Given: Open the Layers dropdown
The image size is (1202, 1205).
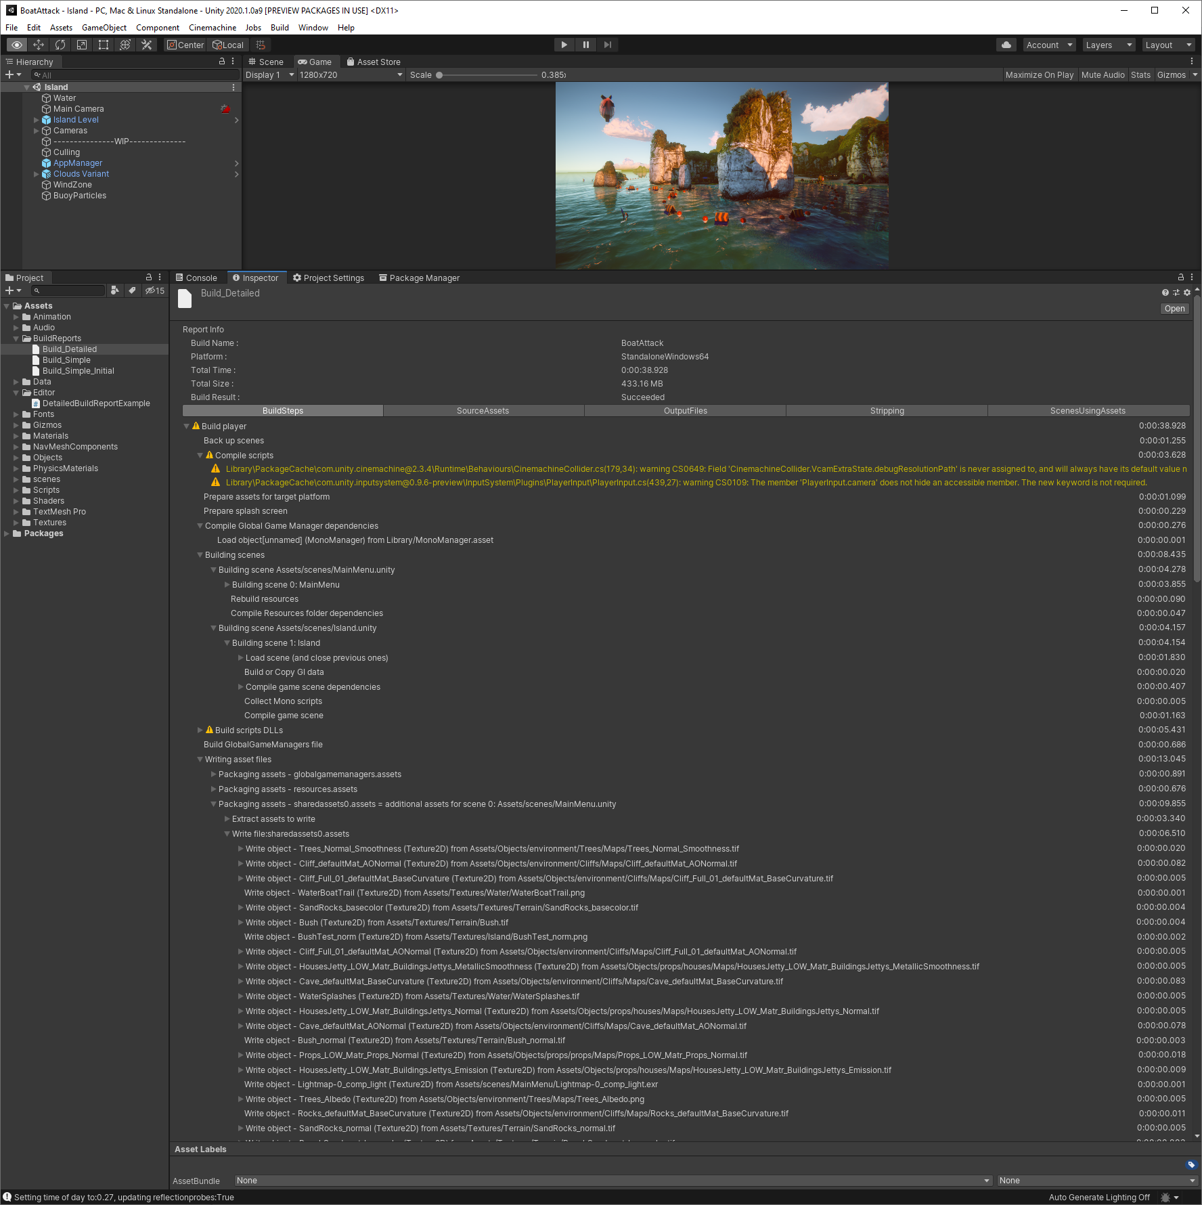Looking at the screenshot, I should pos(1109,45).
